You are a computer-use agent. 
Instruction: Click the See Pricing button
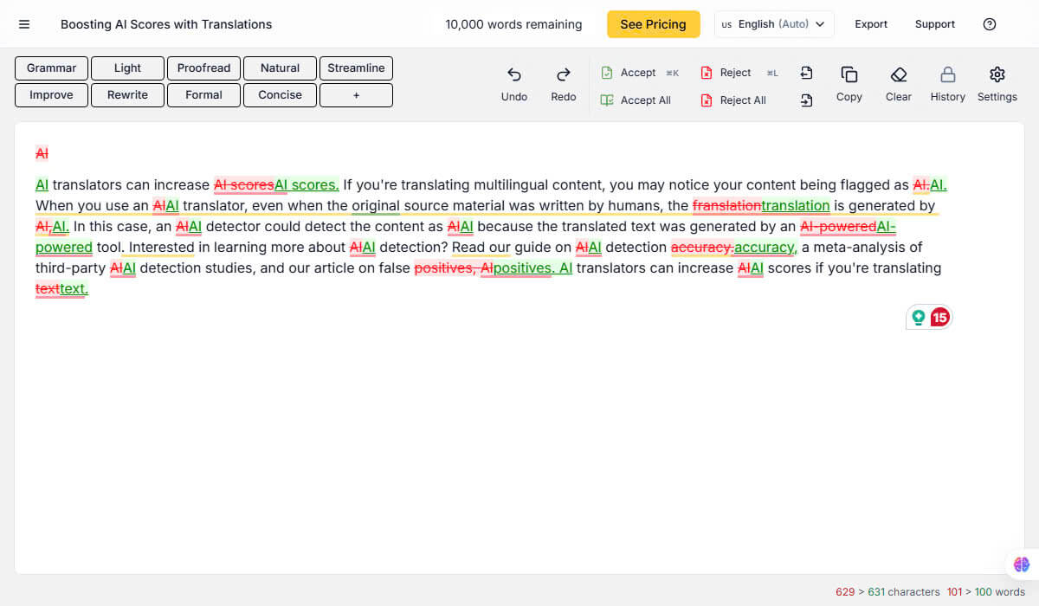click(x=654, y=24)
